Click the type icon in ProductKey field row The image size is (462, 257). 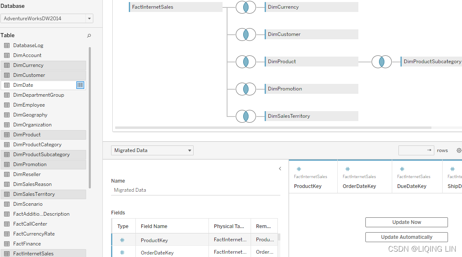point(122,240)
